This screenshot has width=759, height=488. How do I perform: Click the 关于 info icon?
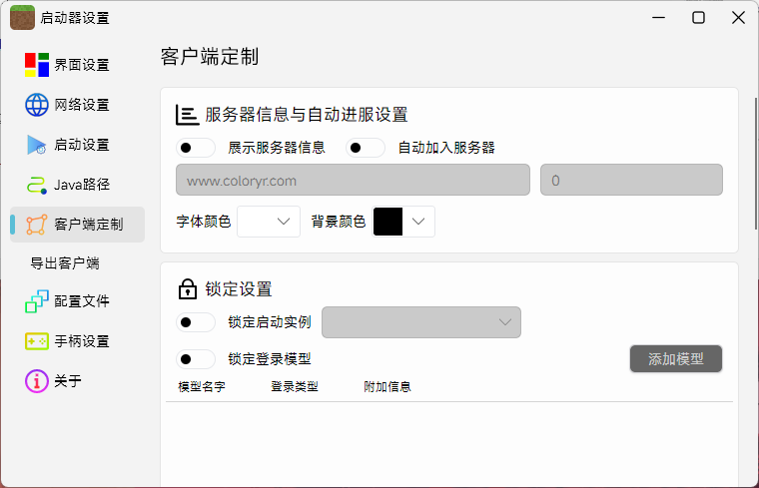click(37, 381)
